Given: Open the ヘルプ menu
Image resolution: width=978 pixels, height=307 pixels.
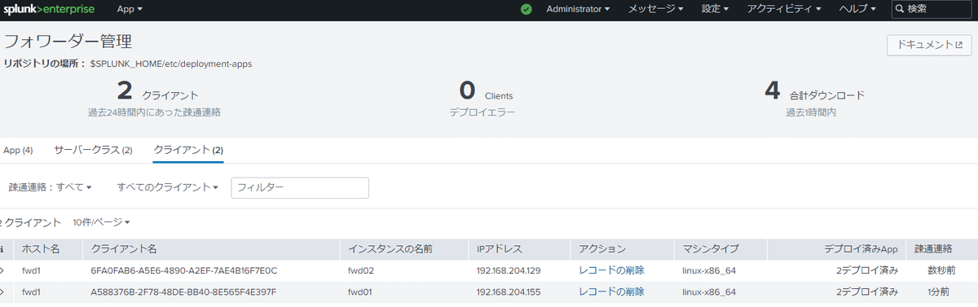Looking at the screenshot, I should point(857,9).
